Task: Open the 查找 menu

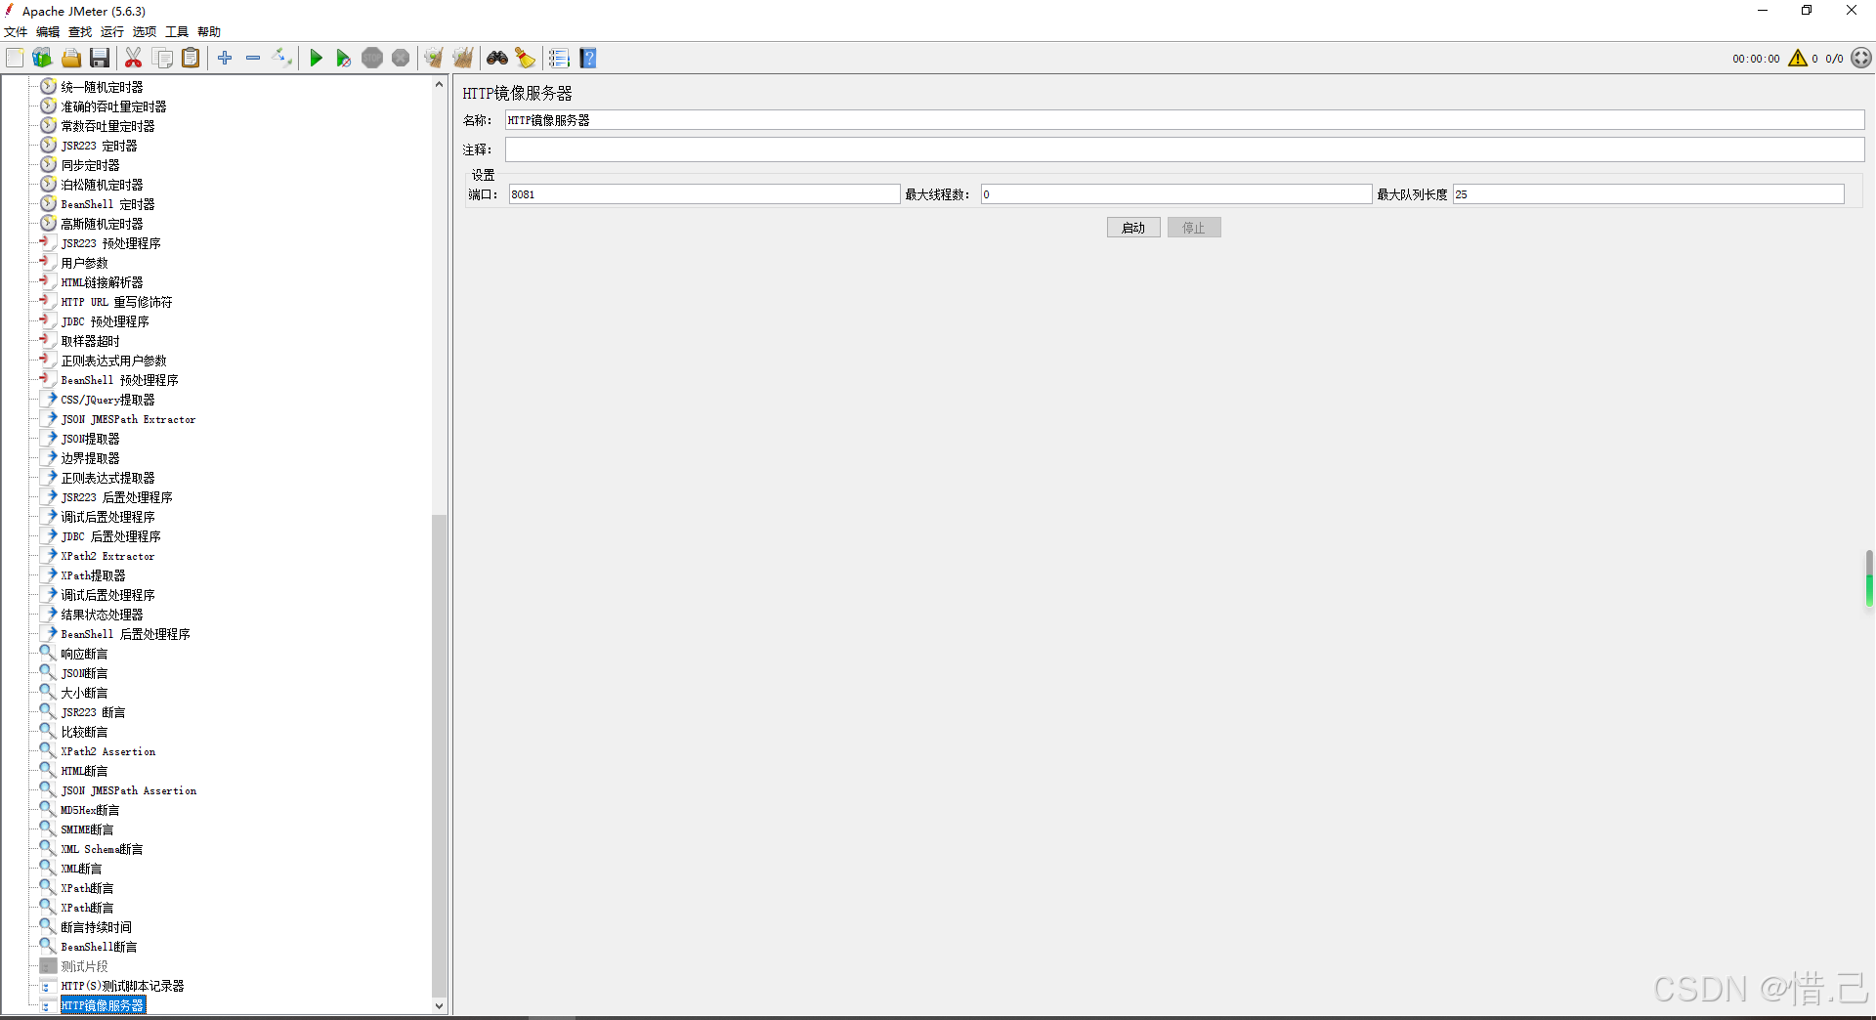Action: [80, 32]
